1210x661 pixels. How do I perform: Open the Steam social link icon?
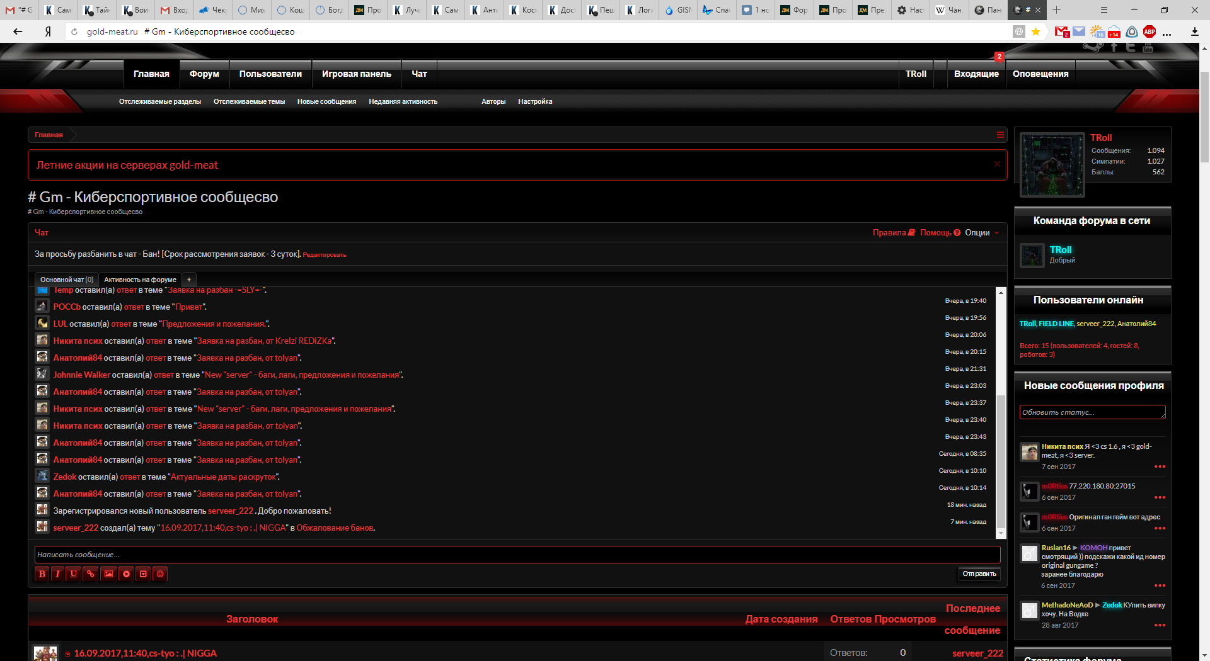pos(1093,47)
